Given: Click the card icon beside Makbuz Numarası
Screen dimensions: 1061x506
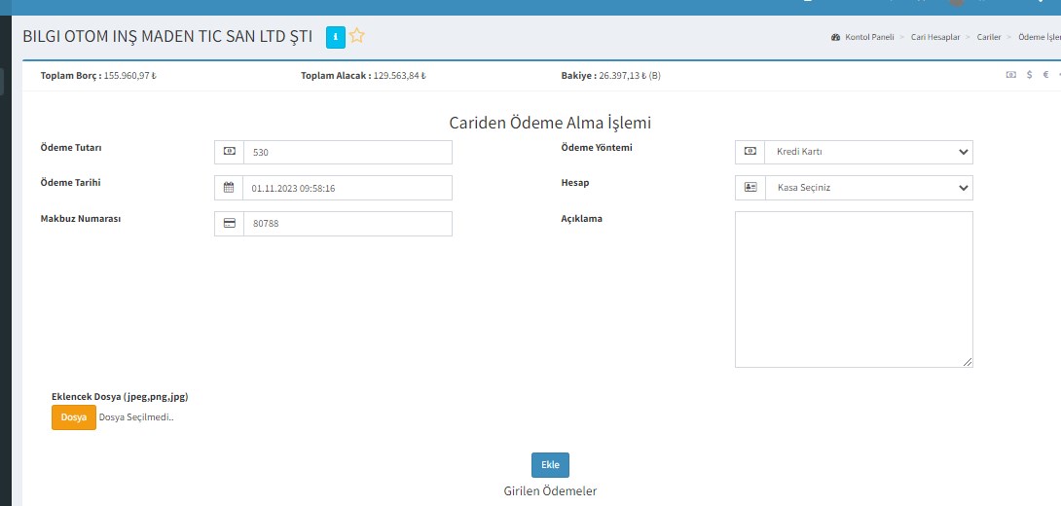Looking at the screenshot, I should pyautogui.click(x=229, y=224).
